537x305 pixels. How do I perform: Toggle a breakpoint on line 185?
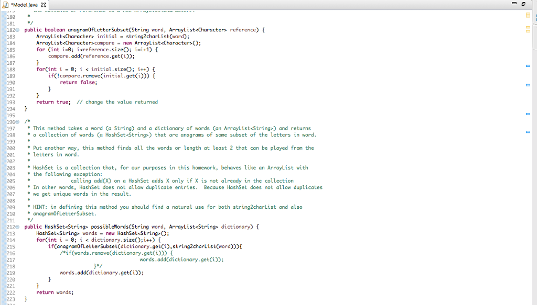(3, 50)
